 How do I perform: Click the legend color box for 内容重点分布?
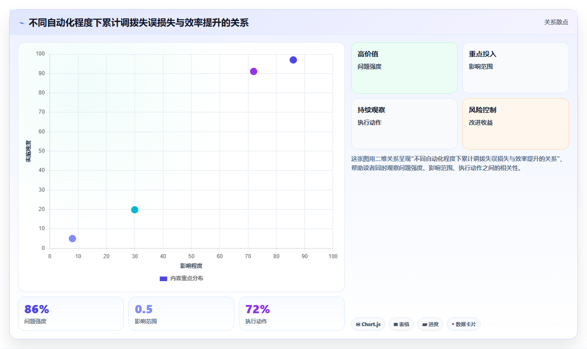pyautogui.click(x=163, y=278)
